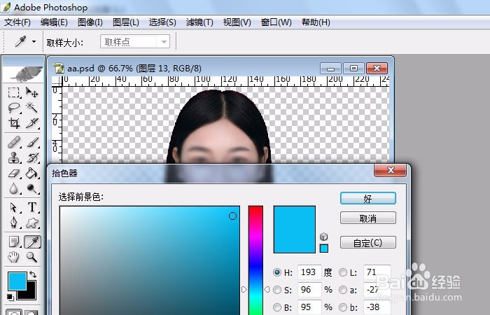490x315 pixels.
Task: Open the 选择(S) menu
Action: [x=162, y=22]
